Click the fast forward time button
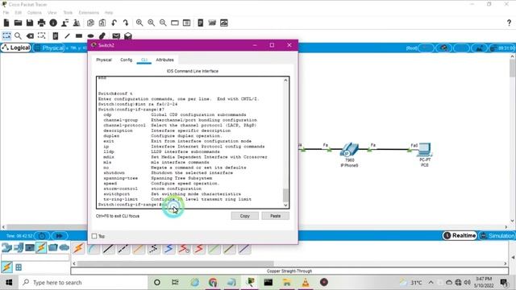The width and height of the screenshot is (516, 290). coord(59,236)
